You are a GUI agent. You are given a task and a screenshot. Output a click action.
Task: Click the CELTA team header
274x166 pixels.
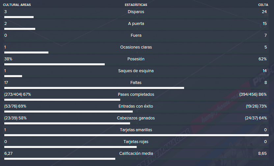tap(263, 5)
